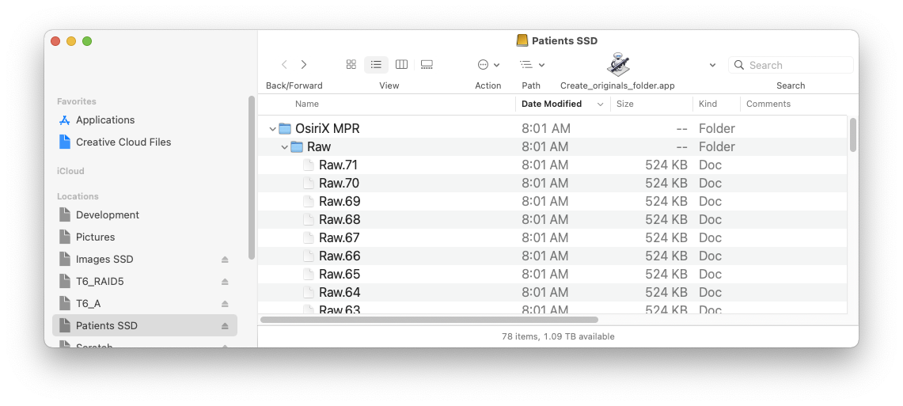Click status text 78 items, 1.09 TB available

coord(558,336)
